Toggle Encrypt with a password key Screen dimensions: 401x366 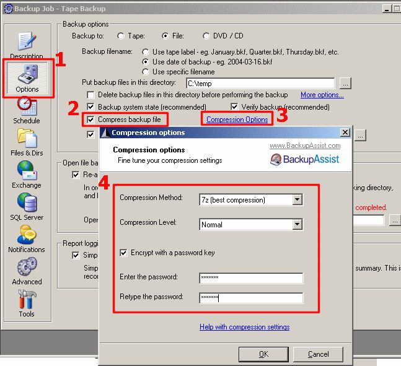point(123,253)
